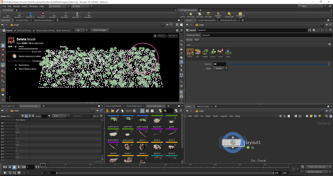333x176 pixels.
Task: Switch asset gallery to large grid view
Action: pyautogui.click(x=152, y=111)
